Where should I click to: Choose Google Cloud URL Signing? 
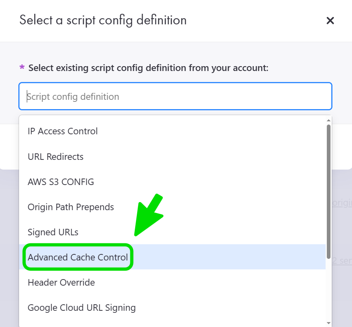pos(82,308)
